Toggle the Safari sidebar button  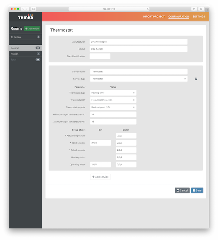(x=33, y=9)
